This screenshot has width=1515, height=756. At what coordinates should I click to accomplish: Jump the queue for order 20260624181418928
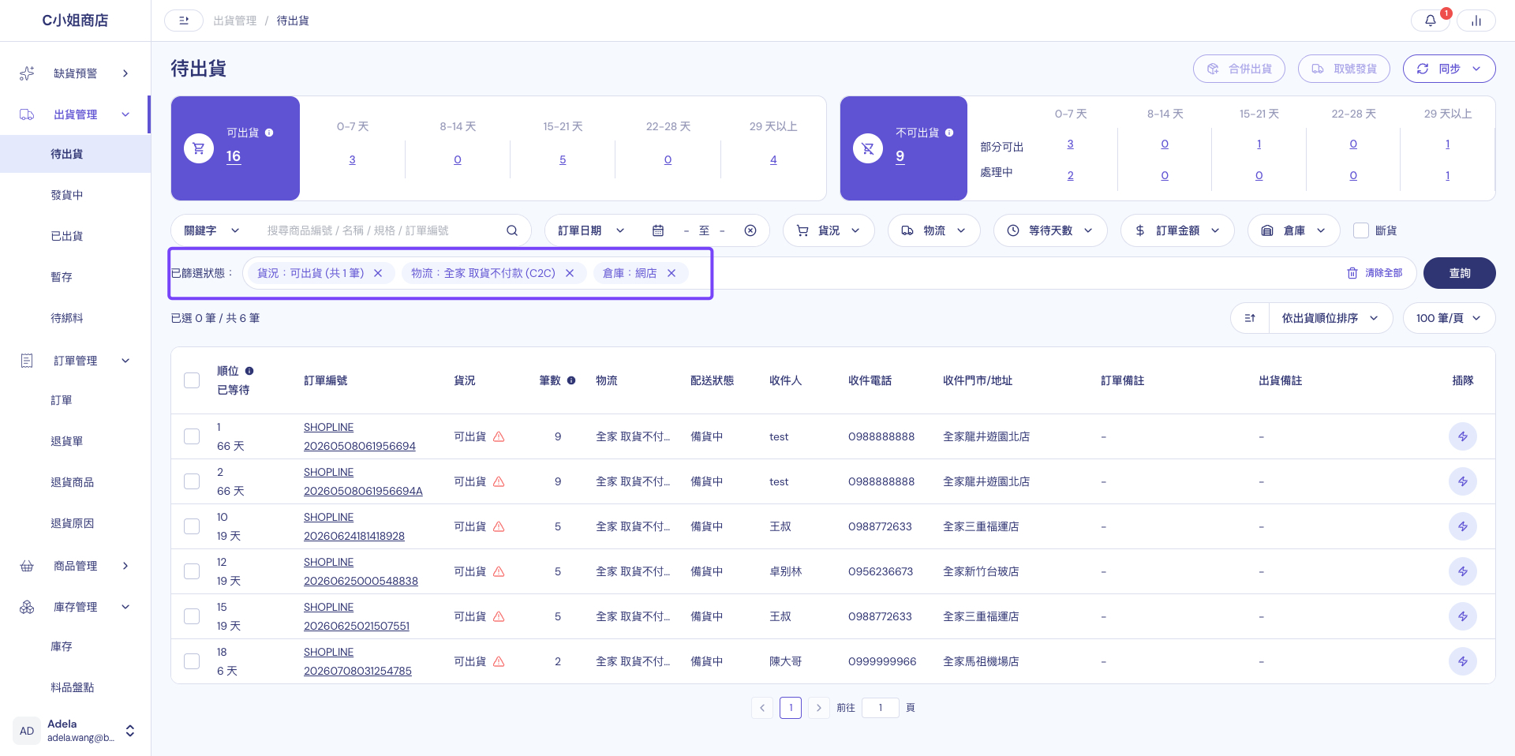1463,526
